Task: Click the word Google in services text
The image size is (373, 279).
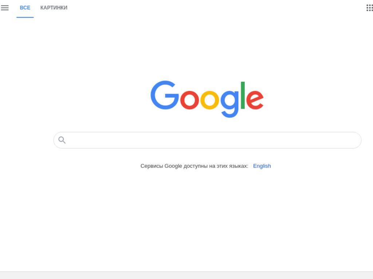Action: (x=173, y=166)
